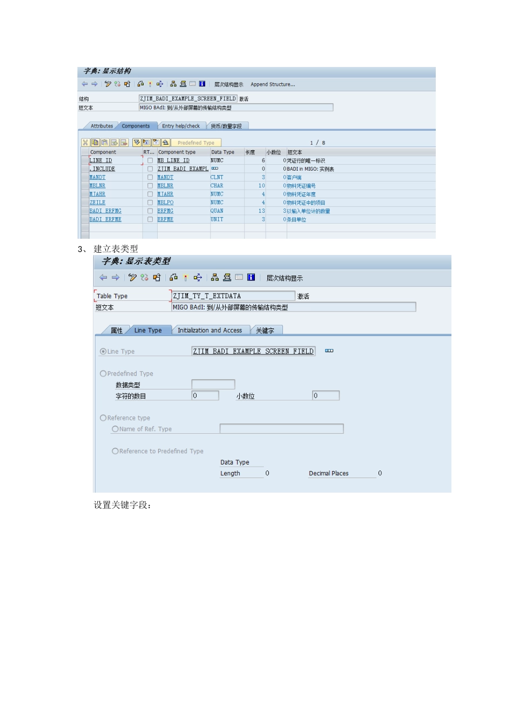Open the Initialization and Access tab
This screenshot has width=513, height=726.
pos(210,330)
